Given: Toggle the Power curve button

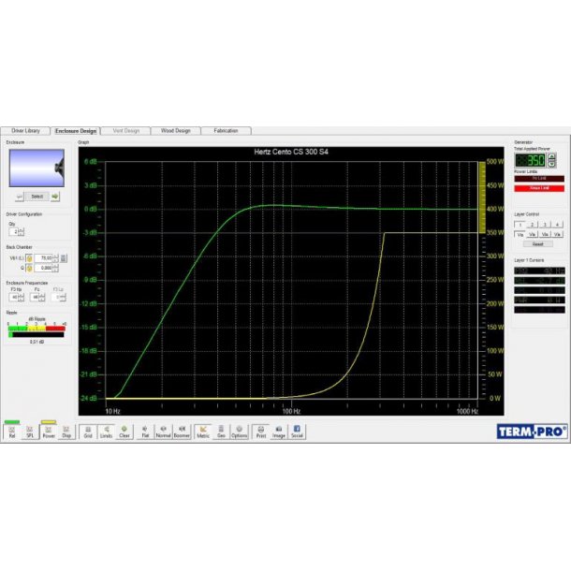Looking at the screenshot, I should click(49, 432).
